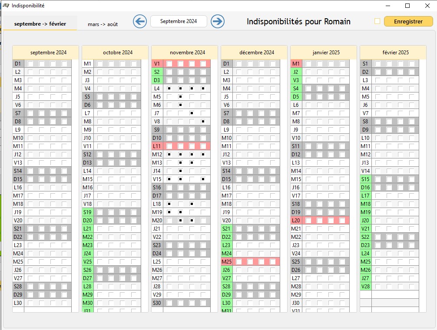Click the previous month left arrow icon
Viewport: 437px width, 330px height.
[x=139, y=21]
